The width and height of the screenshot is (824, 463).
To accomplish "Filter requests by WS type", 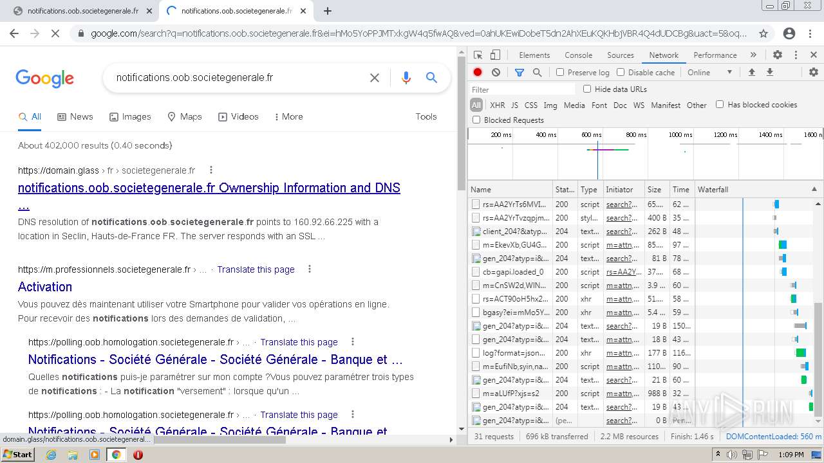I will (x=639, y=105).
